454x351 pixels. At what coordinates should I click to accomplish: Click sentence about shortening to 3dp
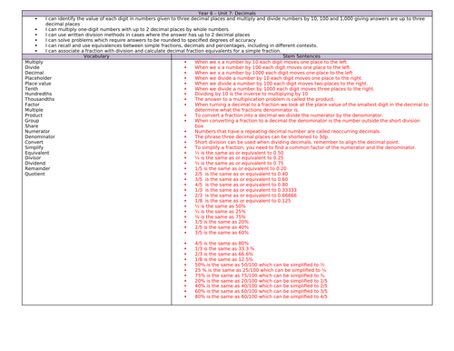pyautogui.click(x=262, y=136)
